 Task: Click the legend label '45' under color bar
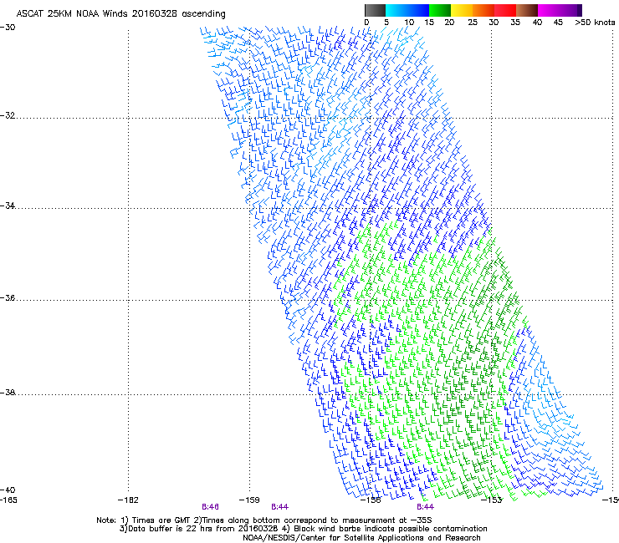(558, 23)
